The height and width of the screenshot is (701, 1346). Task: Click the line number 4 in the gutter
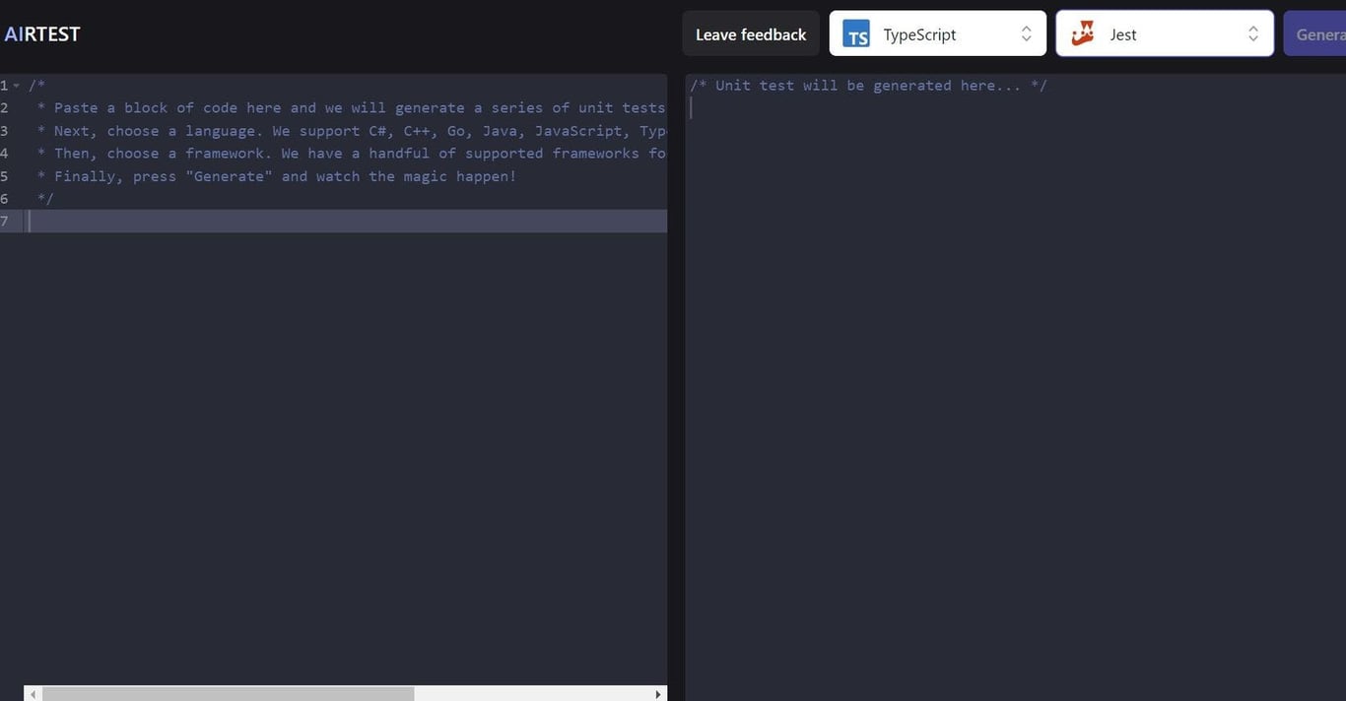pyautogui.click(x=4, y=154)
